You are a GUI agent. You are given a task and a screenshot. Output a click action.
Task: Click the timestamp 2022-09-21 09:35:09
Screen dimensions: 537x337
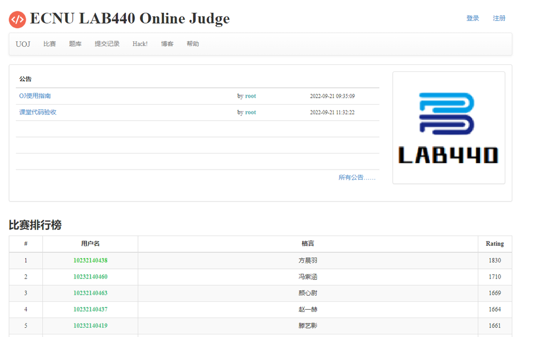332,96
